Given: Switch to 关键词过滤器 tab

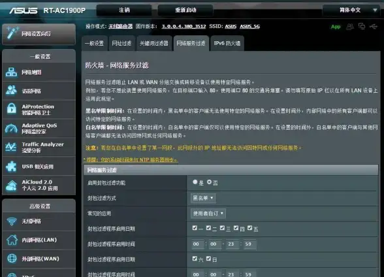Looking at the screenshot, I should point(154,43).
